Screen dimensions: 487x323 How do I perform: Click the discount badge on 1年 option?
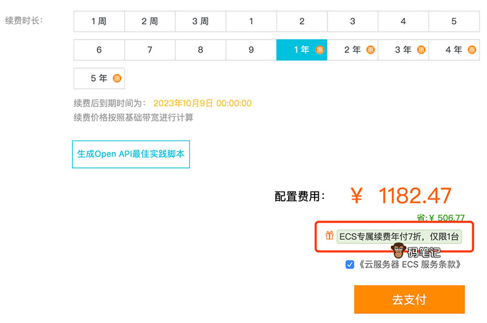pos(320,50)
